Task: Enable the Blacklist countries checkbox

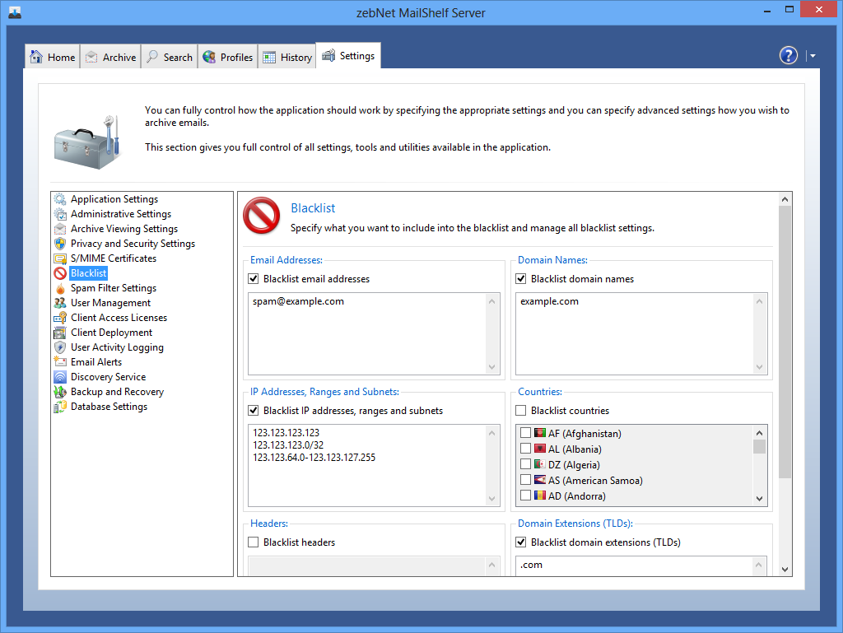Action: pyautogui.click(x=521, y=411)
